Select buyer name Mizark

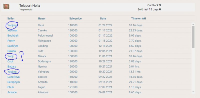[42, 56]
